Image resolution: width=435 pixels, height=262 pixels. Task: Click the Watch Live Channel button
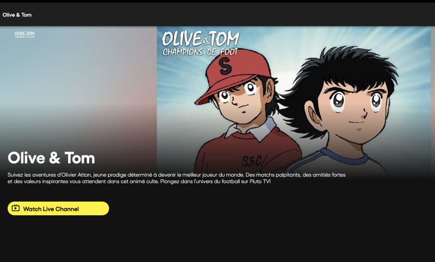58,209
